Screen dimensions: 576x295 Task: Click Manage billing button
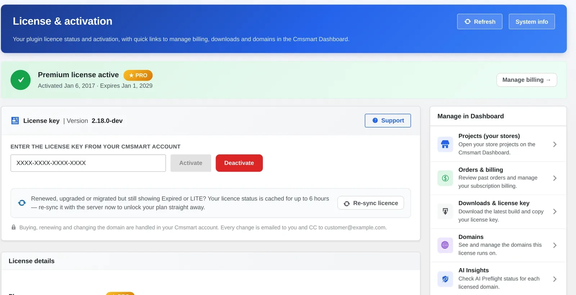pyautogui.click(x=527, y=80)
